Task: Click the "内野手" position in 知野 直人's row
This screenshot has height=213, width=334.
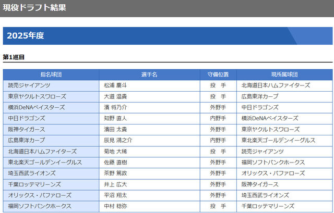Action: coord(218,118)
